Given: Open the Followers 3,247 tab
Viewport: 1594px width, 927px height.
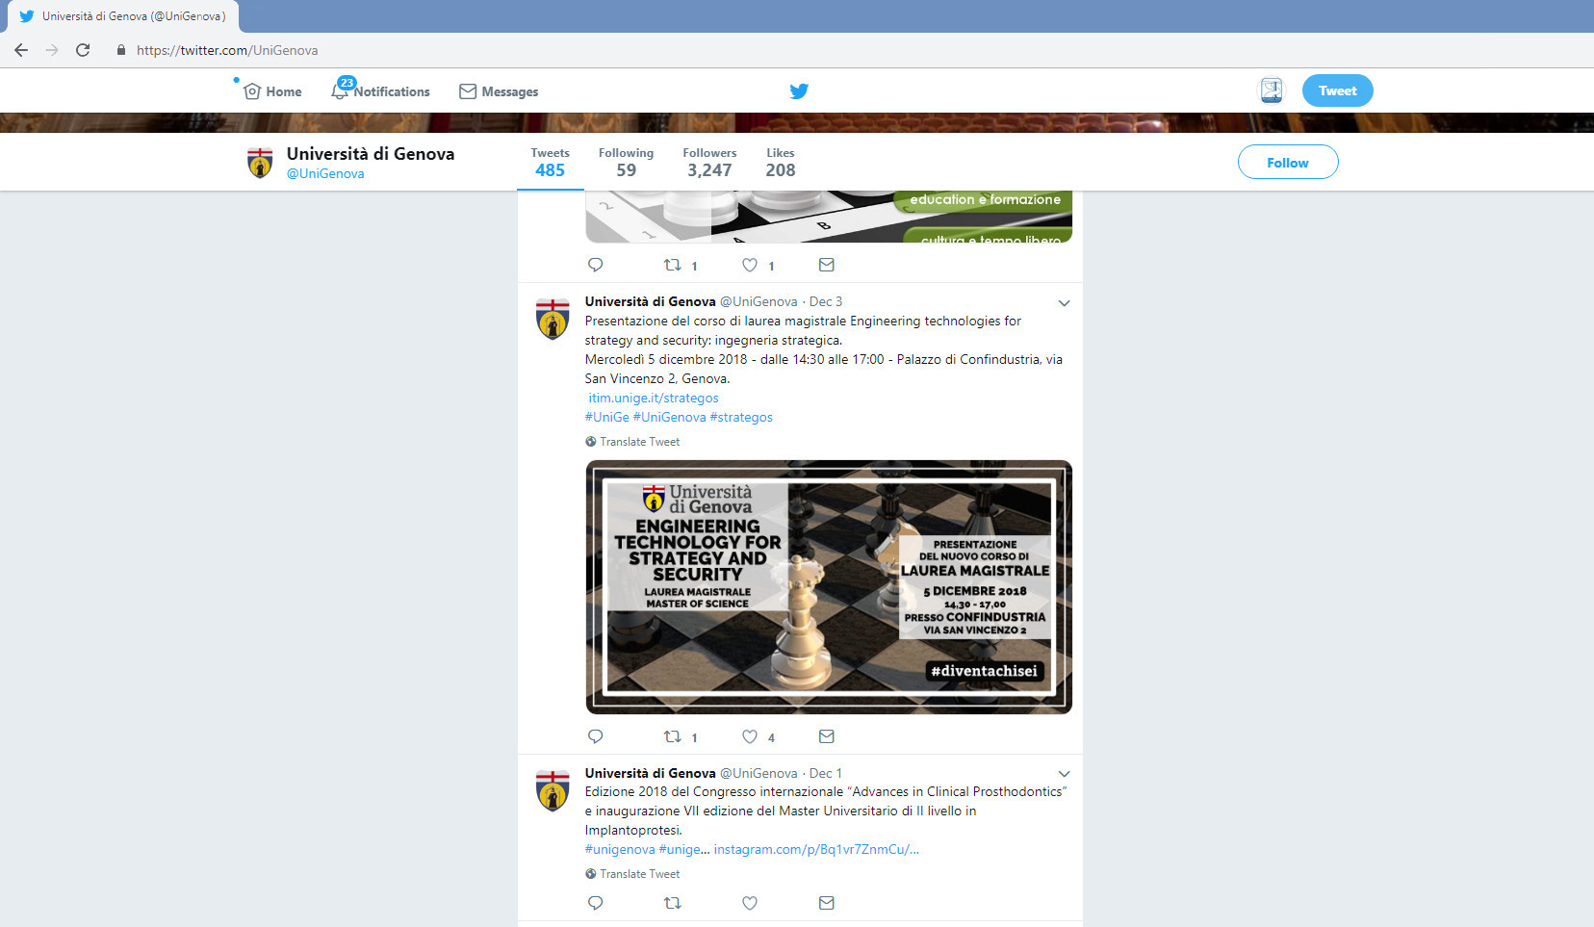Looking at the screenshot, I should [709, 163].
